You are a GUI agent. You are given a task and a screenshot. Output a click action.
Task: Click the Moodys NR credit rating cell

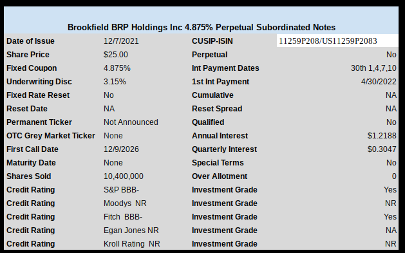[125, 203]
